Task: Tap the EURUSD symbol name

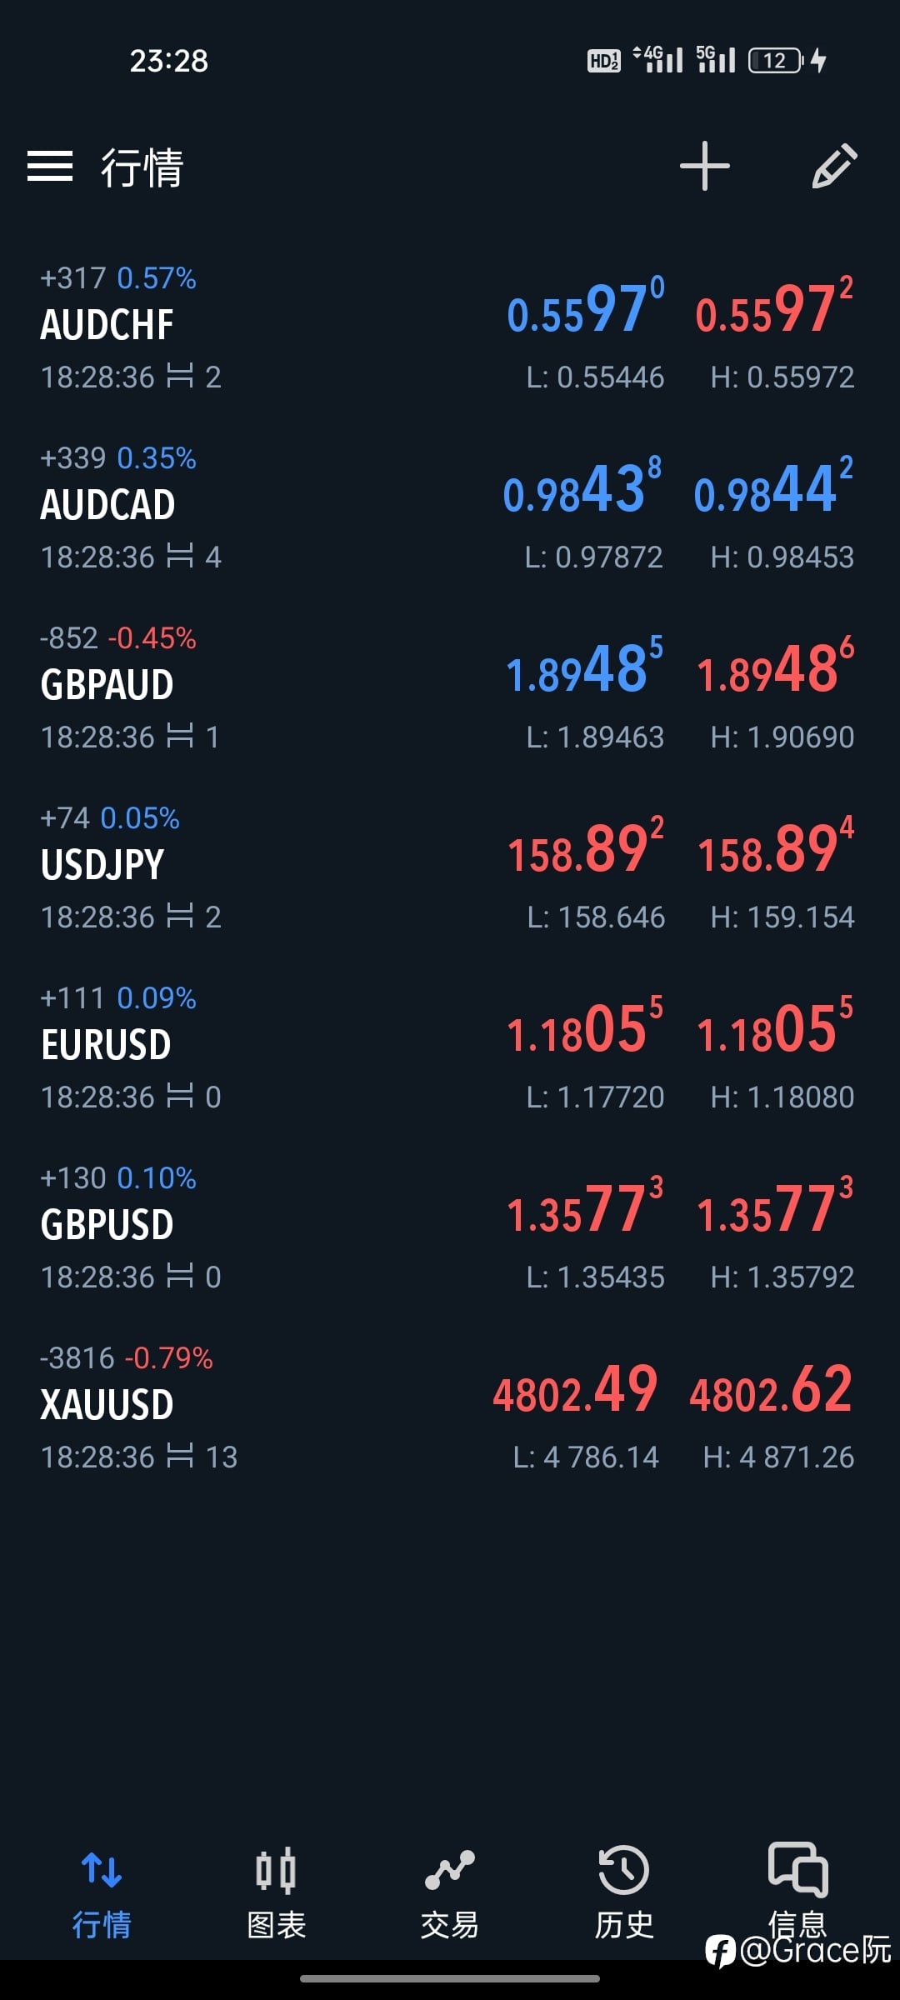Action: point(106,1045)
